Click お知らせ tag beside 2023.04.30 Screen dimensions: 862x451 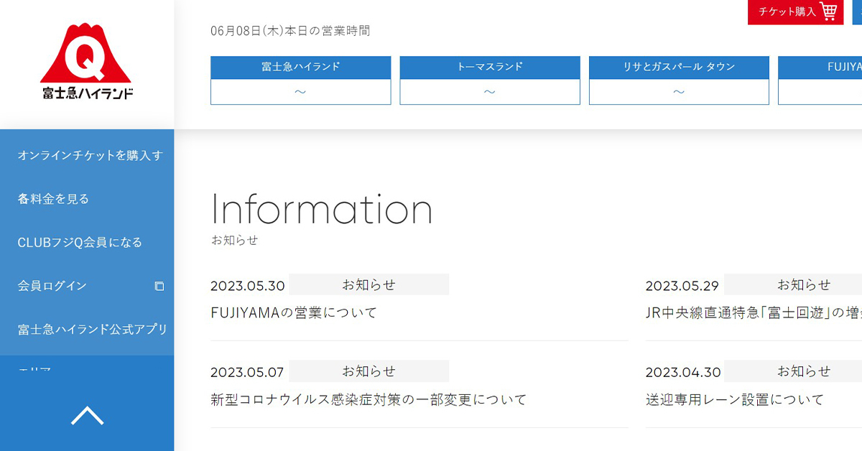click(803, 371)
